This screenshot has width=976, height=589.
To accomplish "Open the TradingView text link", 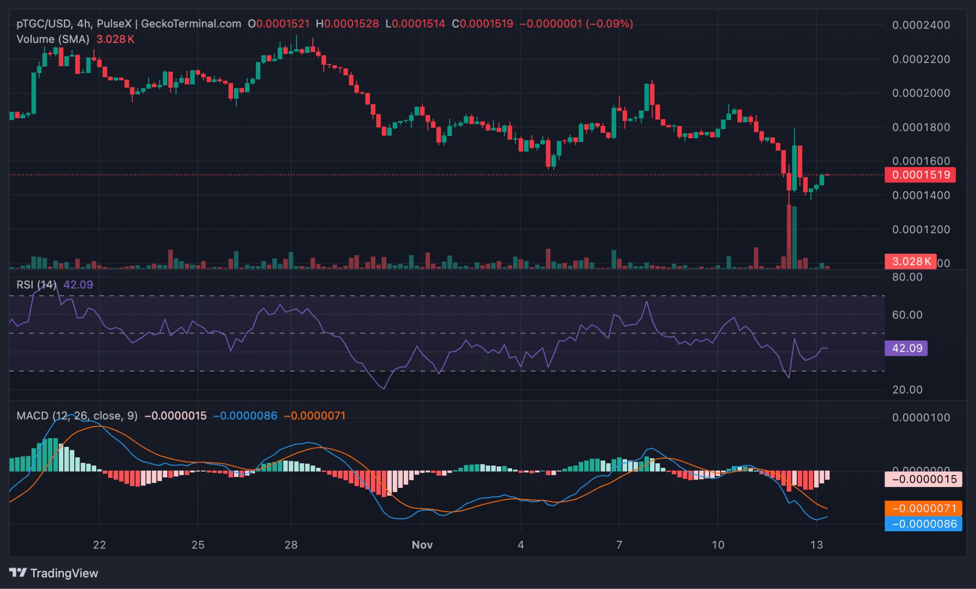I will 64,573.
